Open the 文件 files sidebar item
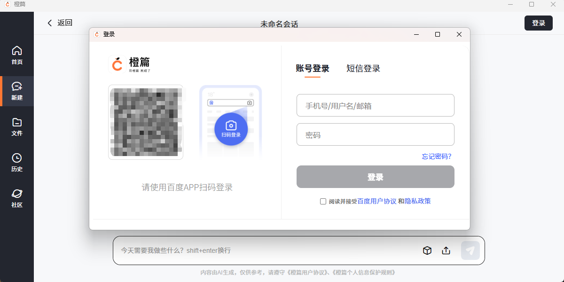The image size is (564, 282). 17,127
